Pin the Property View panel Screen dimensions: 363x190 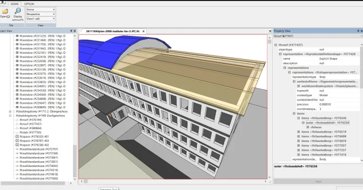358,31
